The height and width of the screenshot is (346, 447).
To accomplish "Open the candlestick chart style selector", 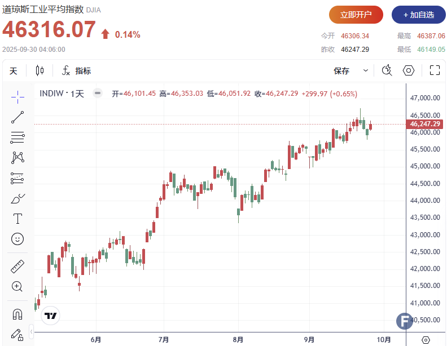I will click(x=40, y=70).
